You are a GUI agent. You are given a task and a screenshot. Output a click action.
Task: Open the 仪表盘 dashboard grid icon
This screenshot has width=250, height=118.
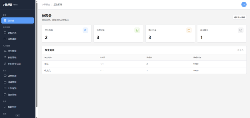(x=5, y=21)
